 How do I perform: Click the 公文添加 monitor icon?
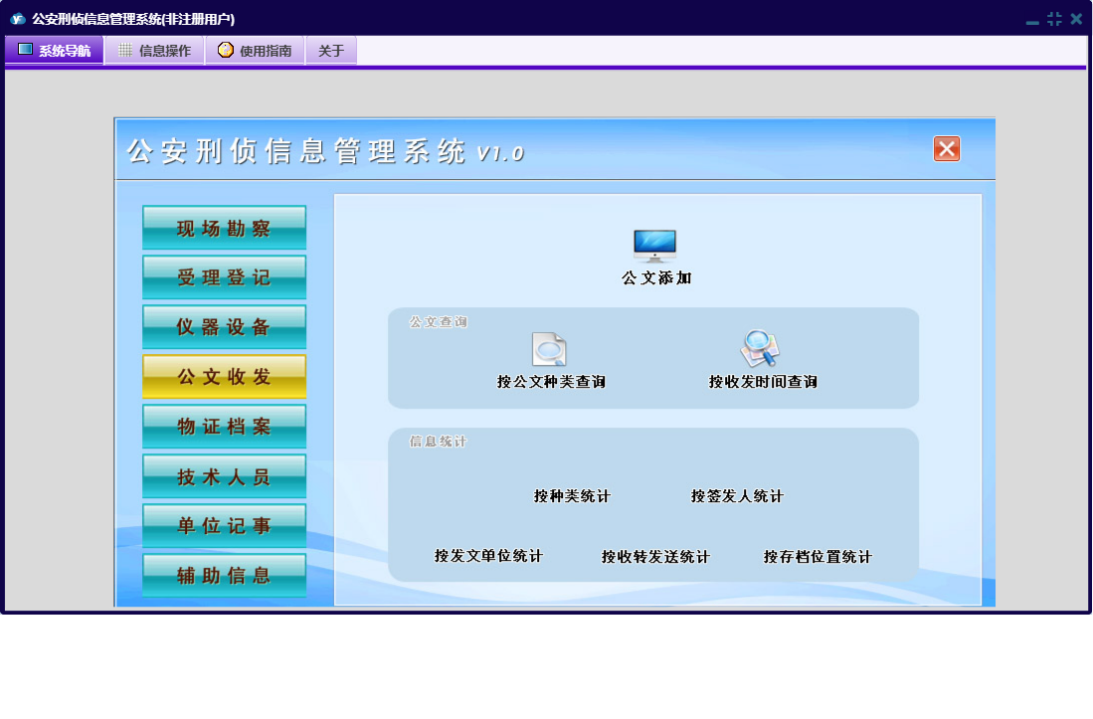pos(654,245)
